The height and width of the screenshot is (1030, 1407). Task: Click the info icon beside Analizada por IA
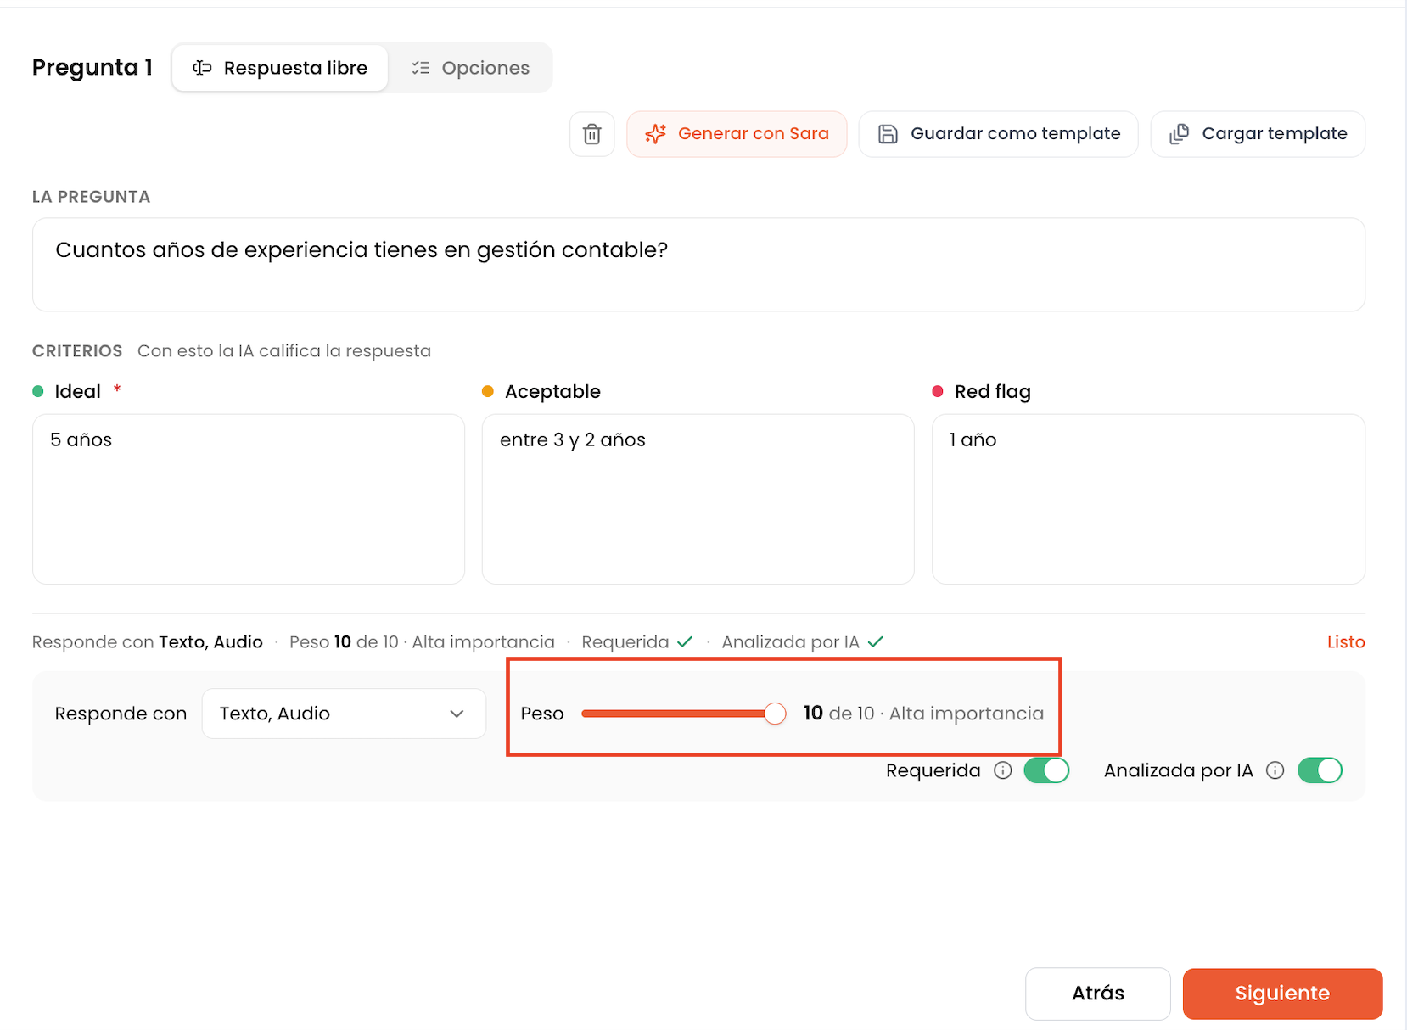coord(1275,770)
